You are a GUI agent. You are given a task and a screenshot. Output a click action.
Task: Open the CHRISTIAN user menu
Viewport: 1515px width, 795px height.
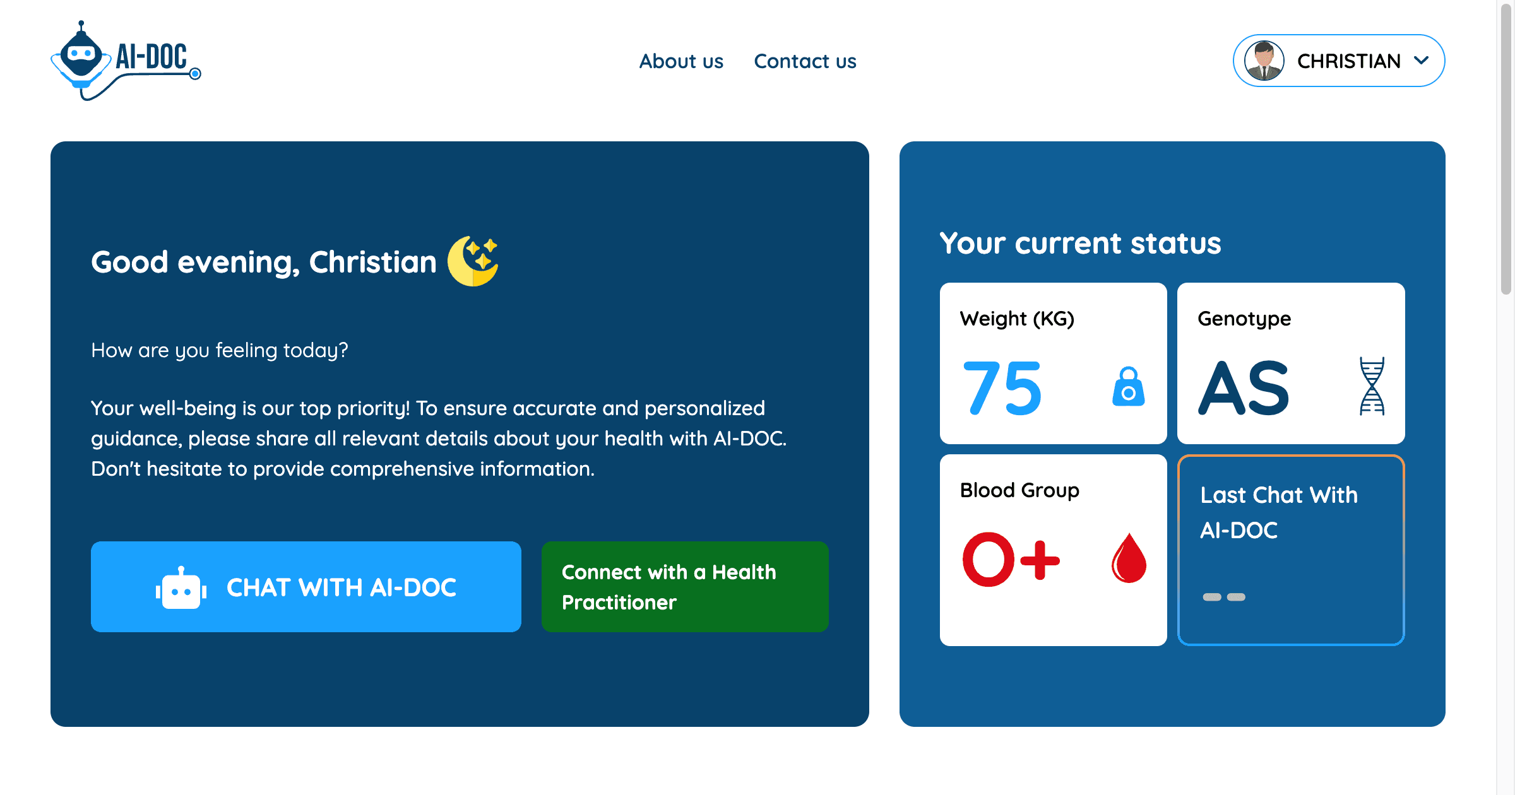[1348, 61]
